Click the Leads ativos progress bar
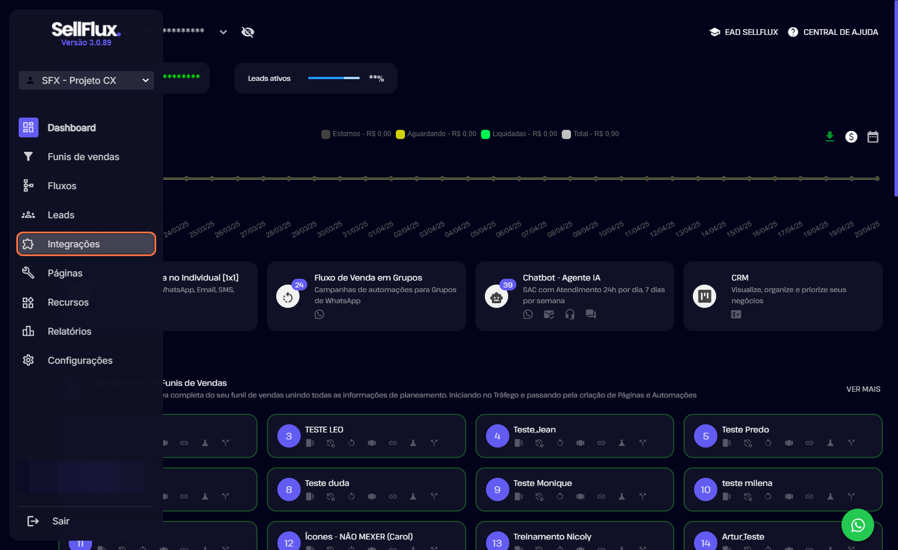 pyautogui.click(x=334, y=78)
